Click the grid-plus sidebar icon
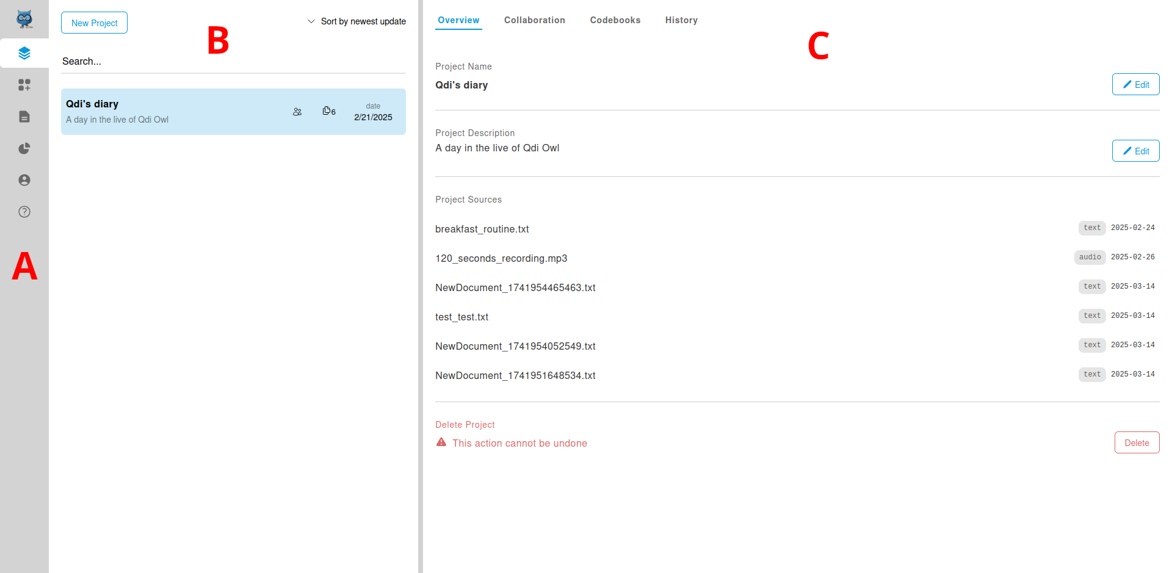Screen dimensions: 1172x573 24,85
